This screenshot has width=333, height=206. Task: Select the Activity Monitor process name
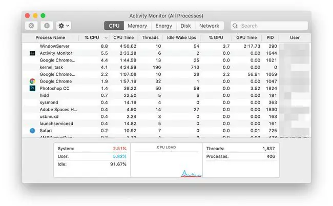(56, 53)
